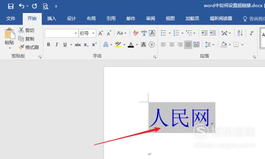Apply distributed alignment icon

tap(196, 44)
